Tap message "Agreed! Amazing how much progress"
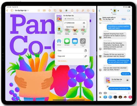This screenshot has height=106, width=137. [114, 36]
